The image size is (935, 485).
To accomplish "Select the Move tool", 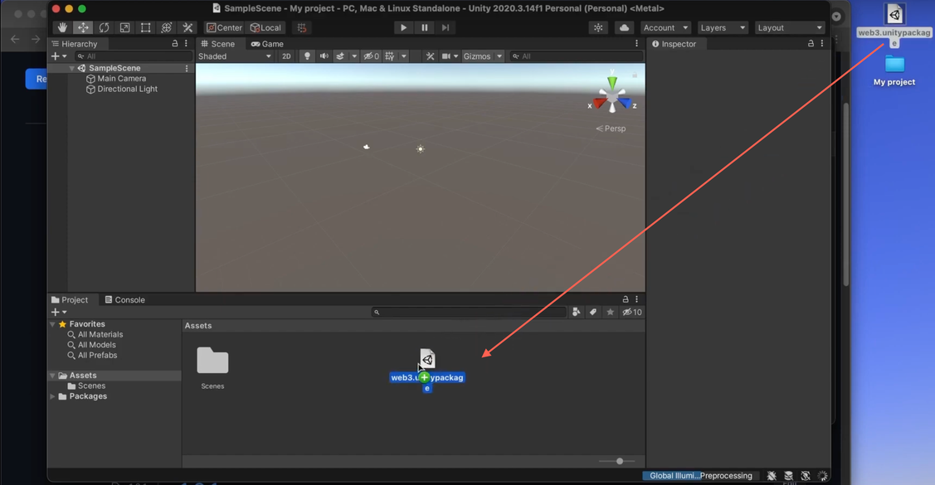I will tap(83, 27).
